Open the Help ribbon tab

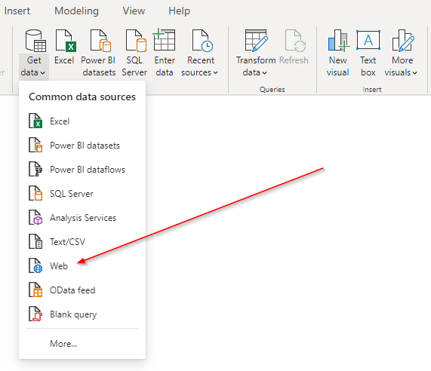coord(179,11)
